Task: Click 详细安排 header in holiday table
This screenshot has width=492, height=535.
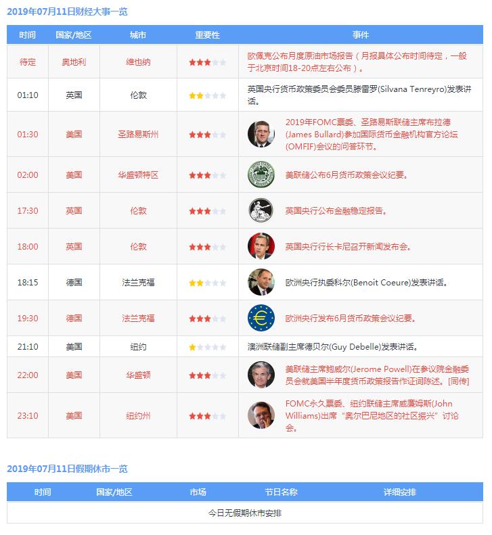Action: coord(400,492)
